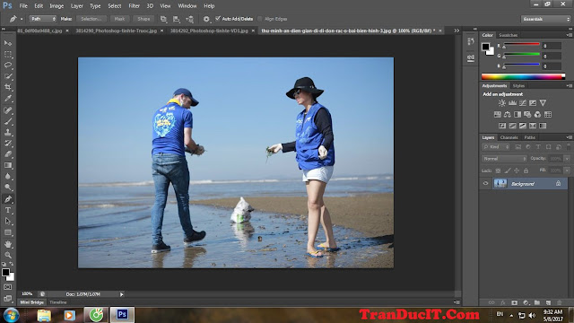Open the Layer menu
The image size is (574, 323).
point(77,6)
